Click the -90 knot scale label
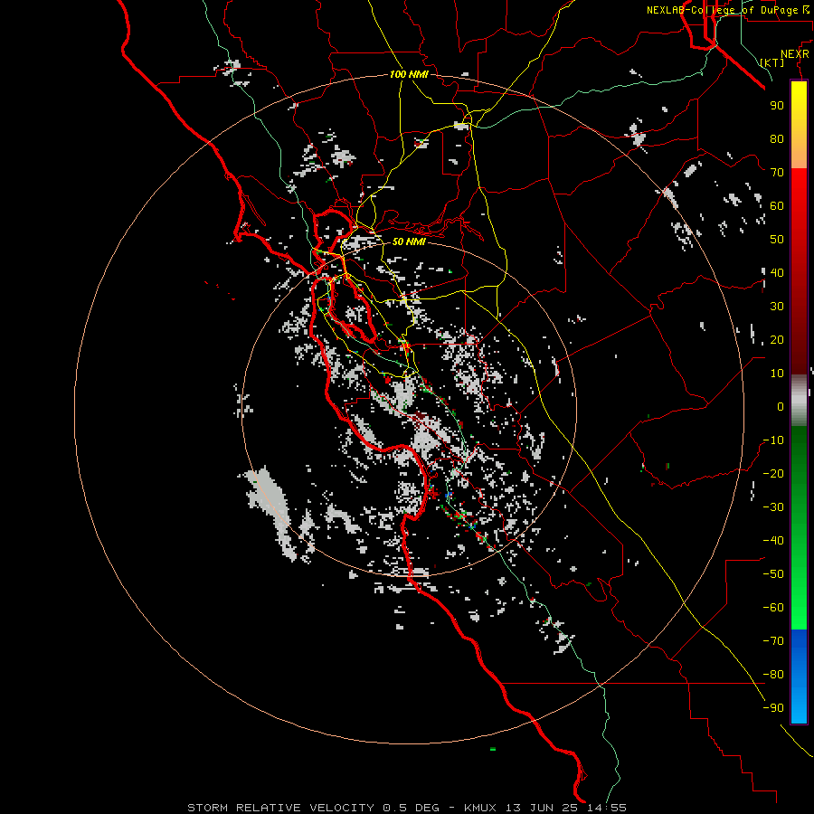This screenshot has width=814, height=814. click(x=773, y=708)
